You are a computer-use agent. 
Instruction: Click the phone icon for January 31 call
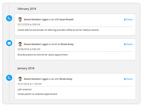pos(9,78)
